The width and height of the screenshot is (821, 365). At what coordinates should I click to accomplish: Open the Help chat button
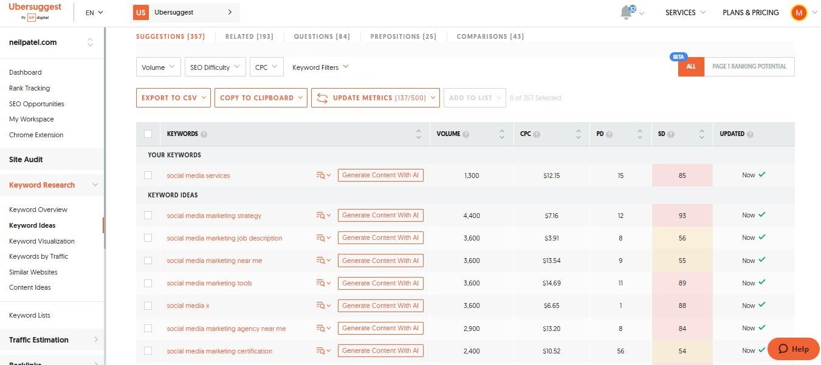[793, 349]
